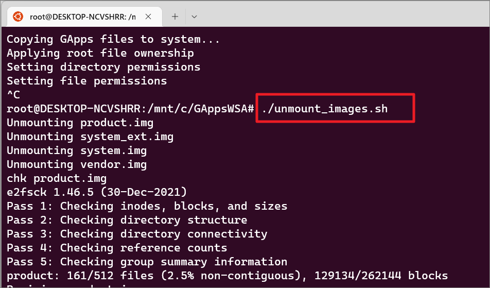490x288 pixels.
Task: Click the 'Setting file permissions' line
Action: 87,81
